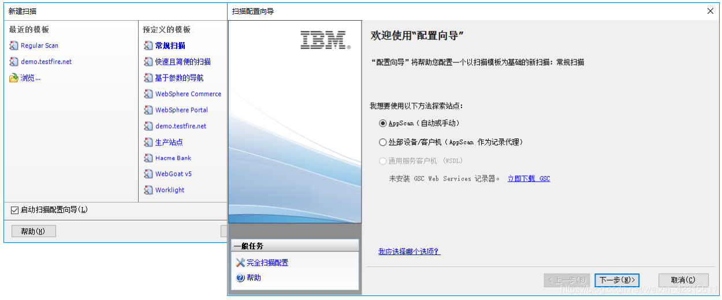The width and height of the screenshot is (722, 300).
Task: Click the Regular Scan template icon
Action: (x=14, y=46)
